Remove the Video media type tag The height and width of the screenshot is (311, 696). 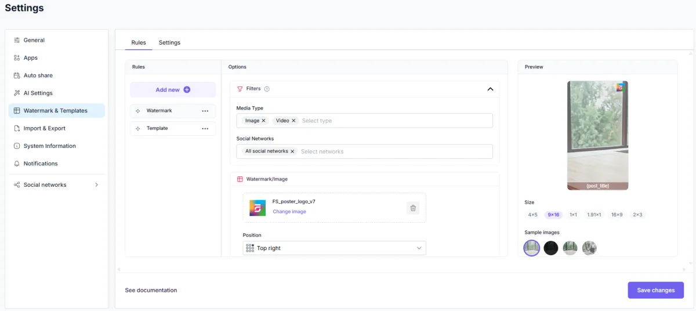(293, 121)
